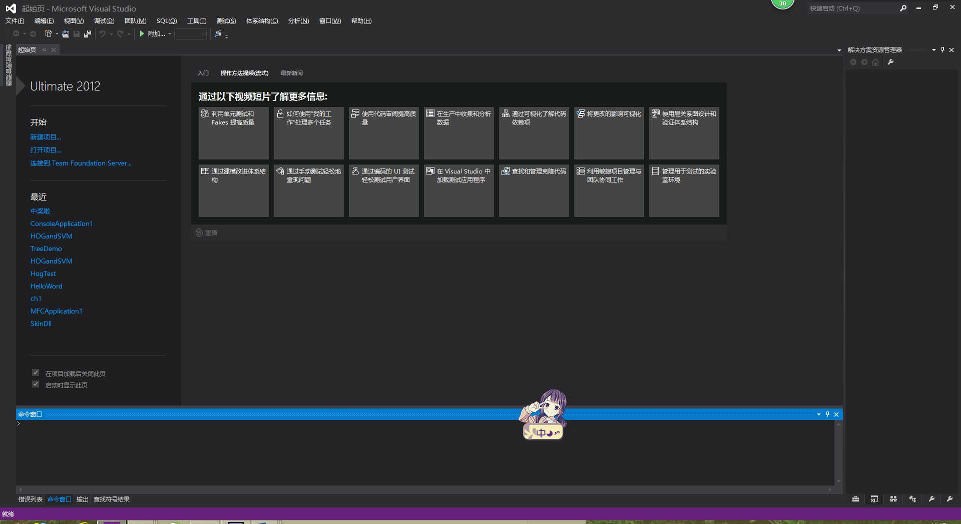Switch to the 错误列表 bottom tab
961x524 pixels.
tap(31, 499)
